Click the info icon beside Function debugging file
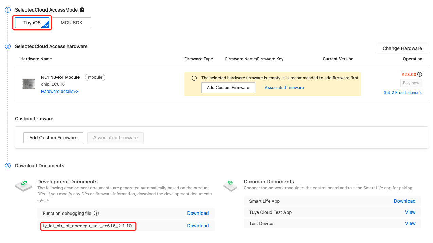433x243 pixels. click(97, 213)
